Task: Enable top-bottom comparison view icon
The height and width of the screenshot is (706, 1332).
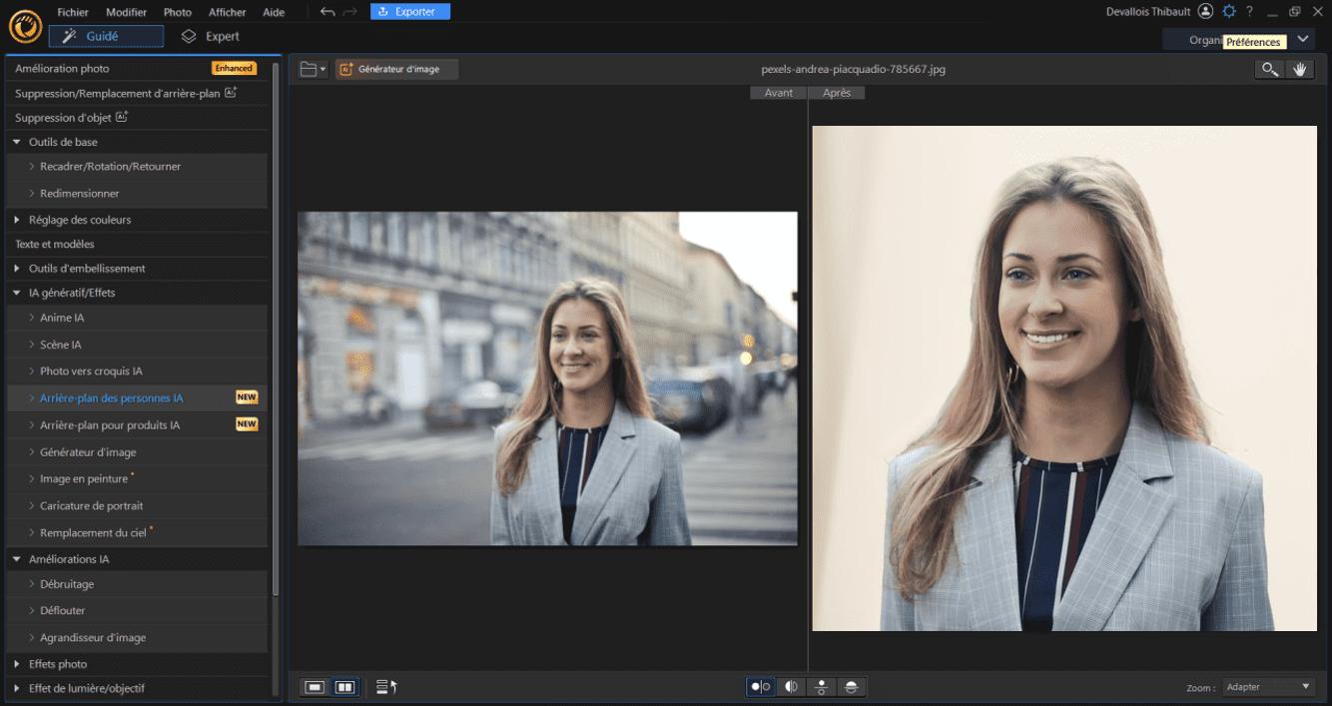Action: tap(820, 687)
